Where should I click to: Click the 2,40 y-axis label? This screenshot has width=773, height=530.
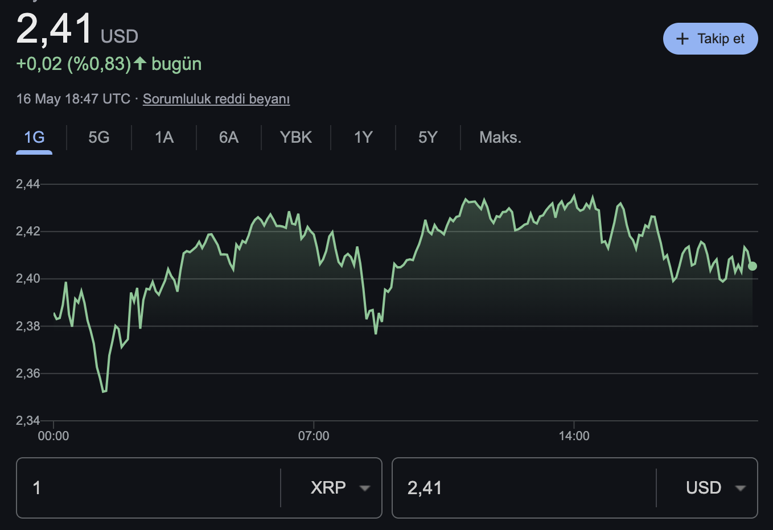point(28,279)
